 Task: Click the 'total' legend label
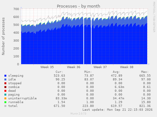[x=13, y=106]
